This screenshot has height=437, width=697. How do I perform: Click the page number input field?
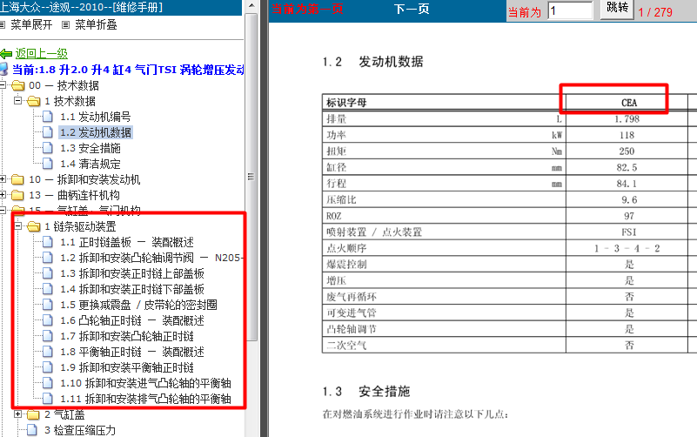pos(571,10)
